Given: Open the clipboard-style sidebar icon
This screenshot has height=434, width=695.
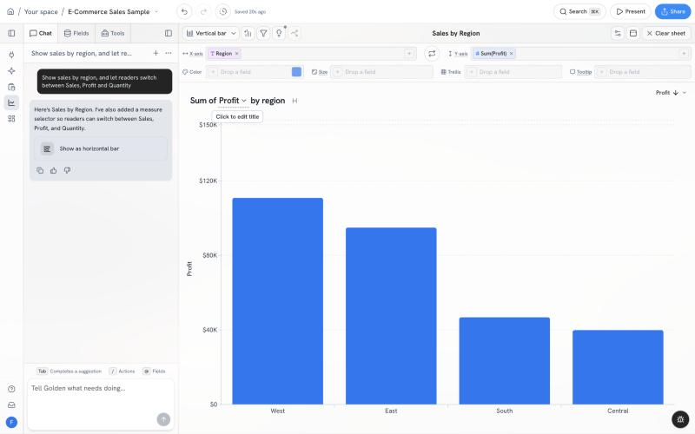Looking at the screenshot, I should [x=11, y=87].
